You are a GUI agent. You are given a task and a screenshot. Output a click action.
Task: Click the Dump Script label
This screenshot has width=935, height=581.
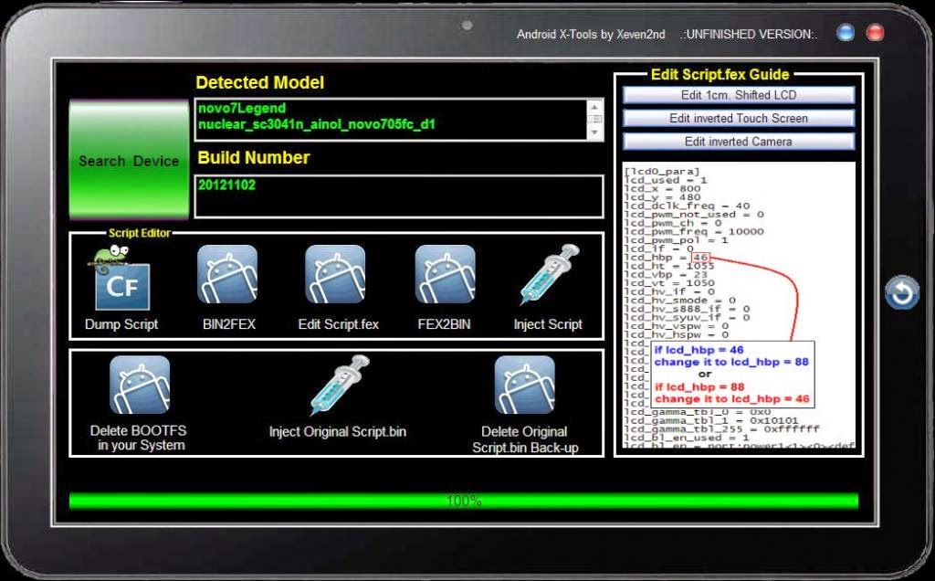(121, 324)
